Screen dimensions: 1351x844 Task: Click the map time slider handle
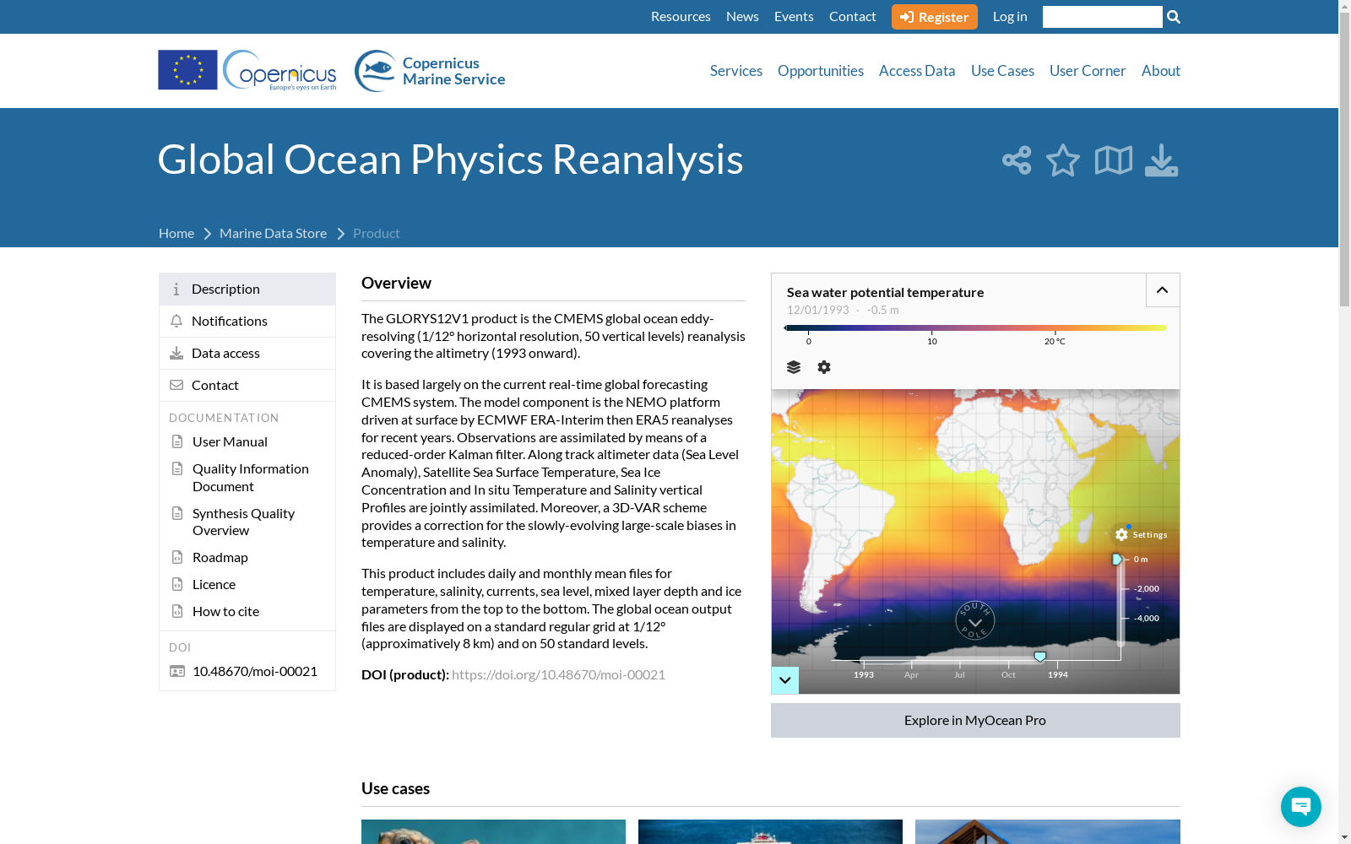[1040, 657]
